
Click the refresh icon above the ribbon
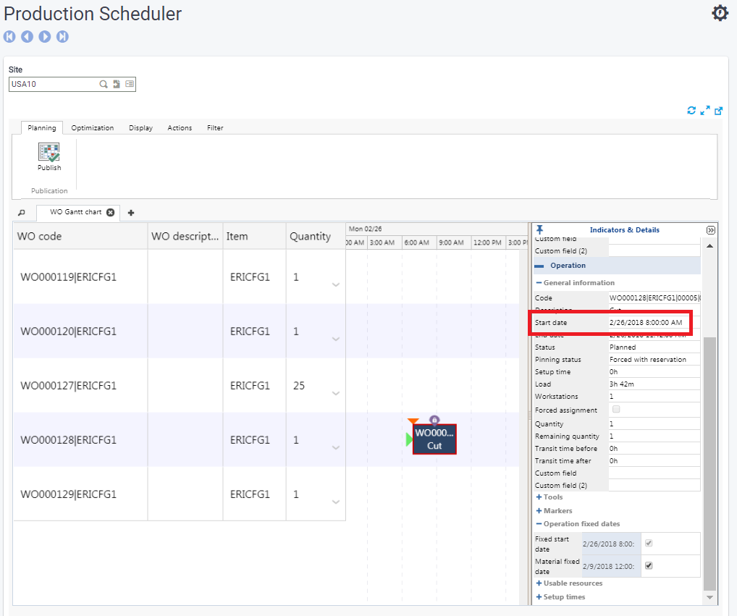pos(691,111)
